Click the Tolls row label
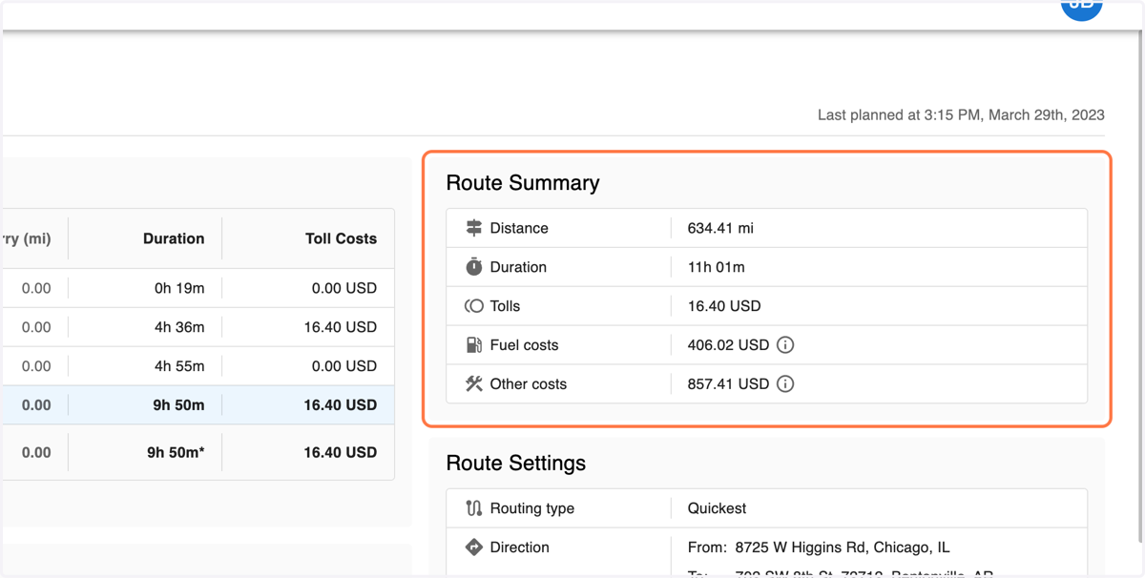The width and height of the screenshot is (1145, 578). (x=505, y=306)
